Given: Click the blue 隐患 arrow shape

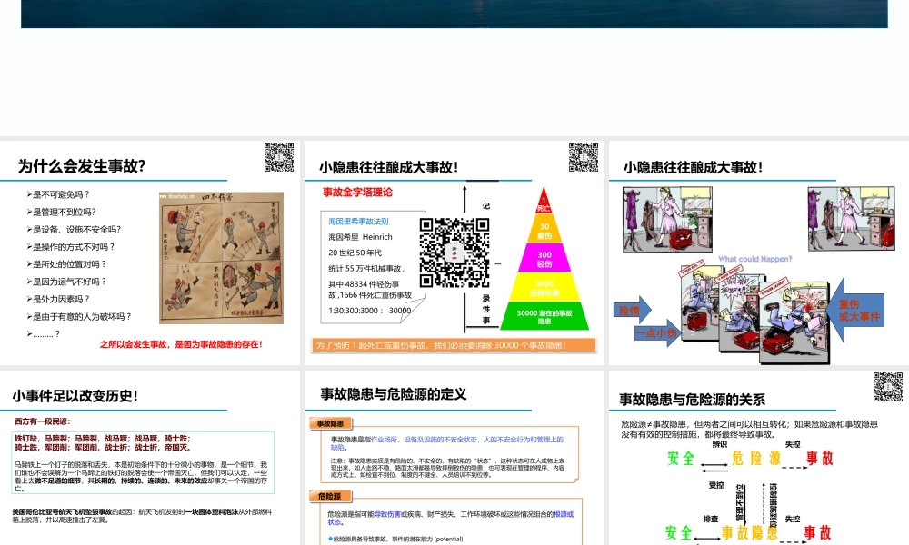Looking at the screenshot, I should pos(634,310).
